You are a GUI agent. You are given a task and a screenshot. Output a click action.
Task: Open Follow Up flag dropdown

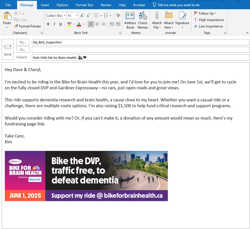click(205, 13)
